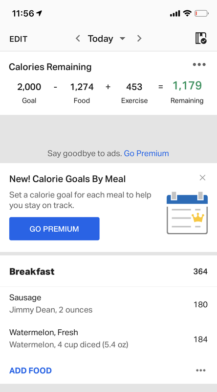
Task: Open the Watermelon, Fresh entry
Action: coord(108,339)
